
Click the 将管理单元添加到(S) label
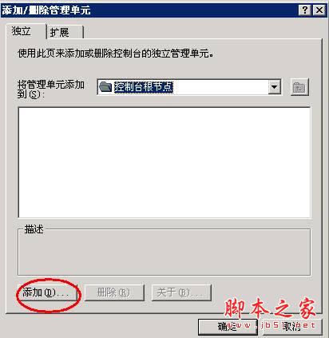[x=51, y=89]
